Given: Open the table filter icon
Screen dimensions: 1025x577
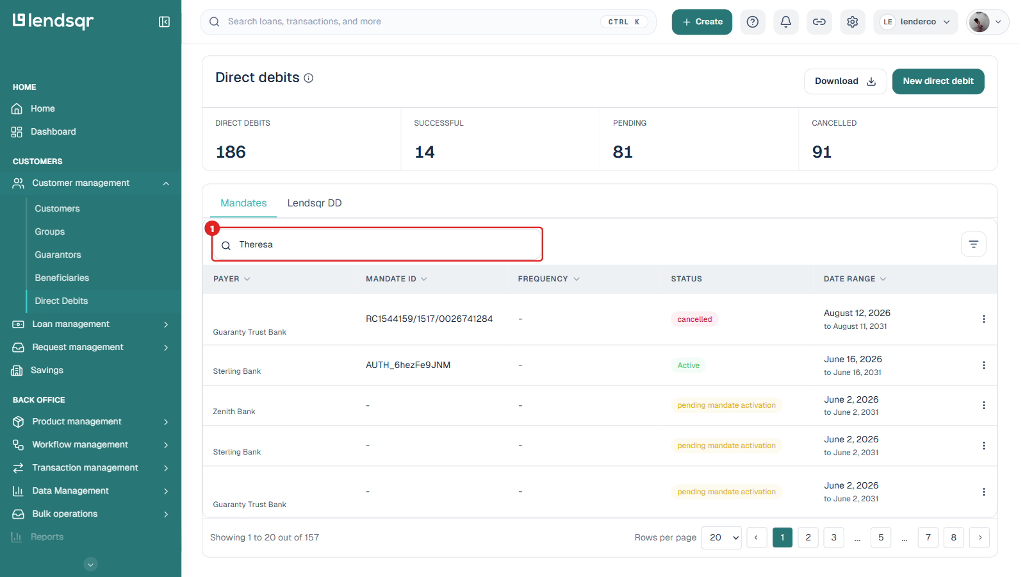Looking at the screenshot, I should point(974,244).
